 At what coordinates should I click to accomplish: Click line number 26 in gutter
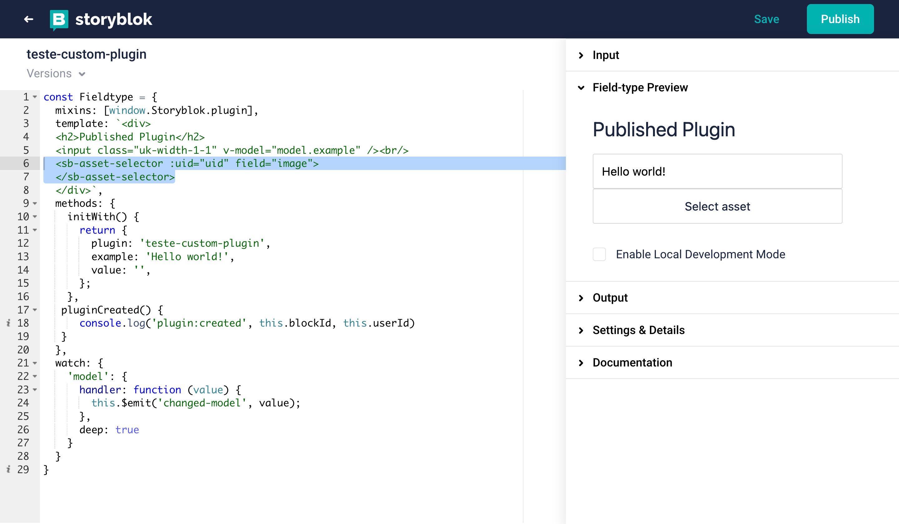[x=23, y=430]
